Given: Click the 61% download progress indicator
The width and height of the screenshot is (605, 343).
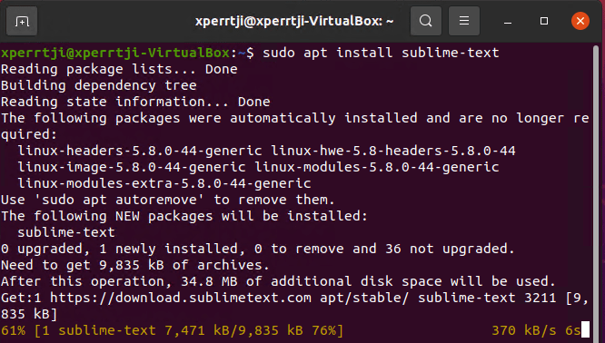Looking at the screenshot, I should [x=13, y=330].
